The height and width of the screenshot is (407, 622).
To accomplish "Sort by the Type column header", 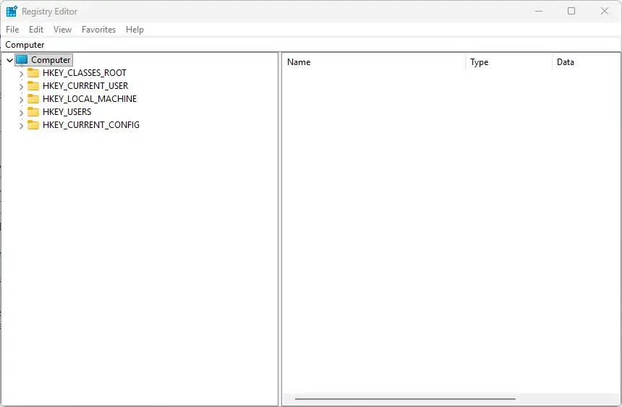I will [x=509, y=62].
